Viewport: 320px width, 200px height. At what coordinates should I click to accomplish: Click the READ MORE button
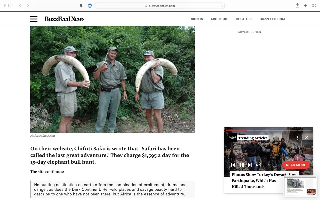296,165
